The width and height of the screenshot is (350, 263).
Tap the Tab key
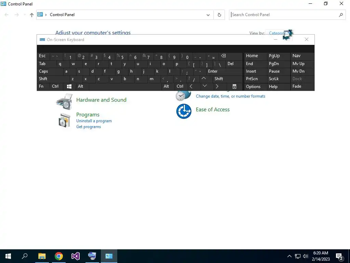[46, 64]
